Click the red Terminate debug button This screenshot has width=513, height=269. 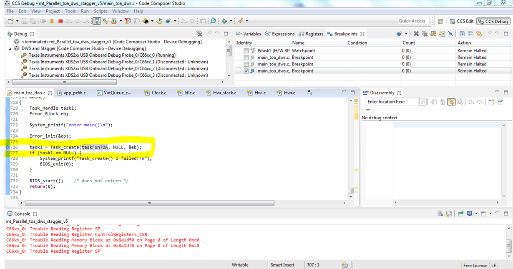pyautogui.click(x=60, y=21)
